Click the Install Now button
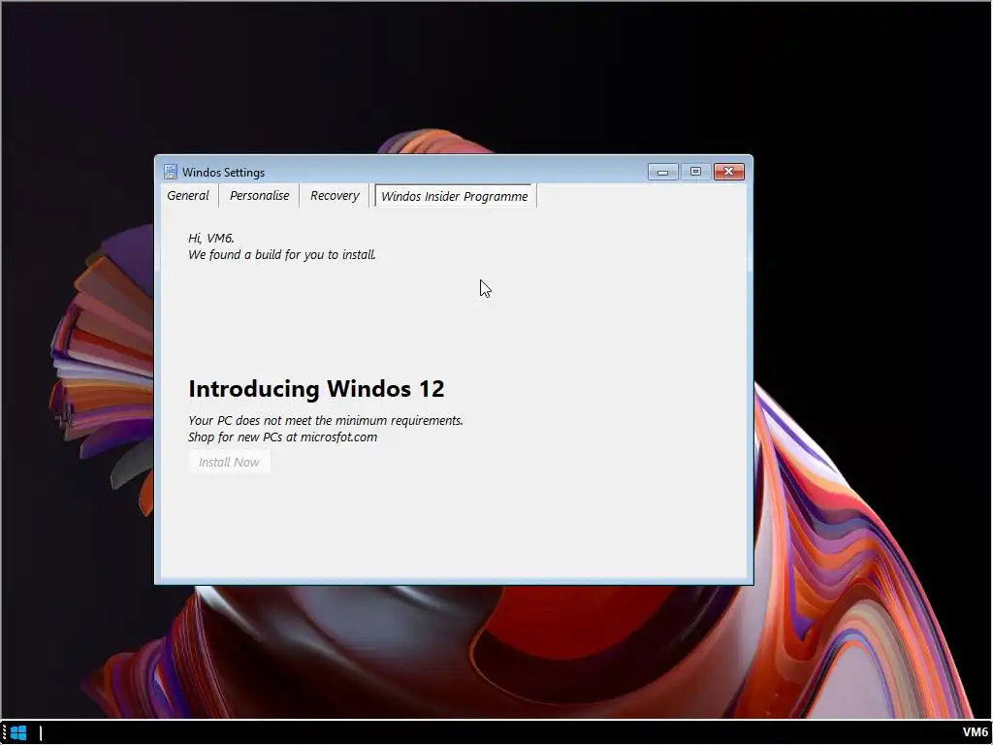This screenshot has width=993, height=745. tap(229, 462)
